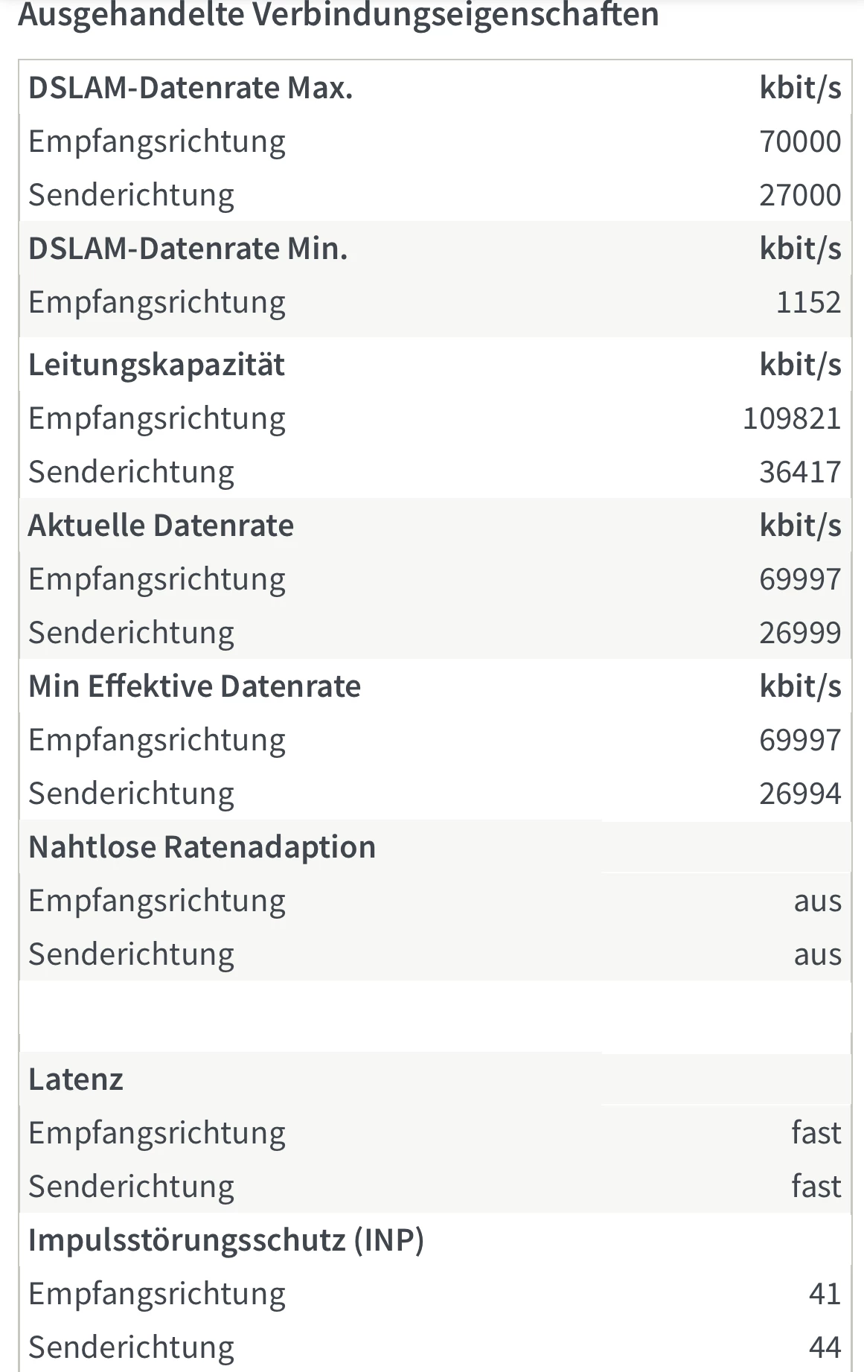
Task: Click the 27000 maximum send rate value
Action: [x=800, y=195]
